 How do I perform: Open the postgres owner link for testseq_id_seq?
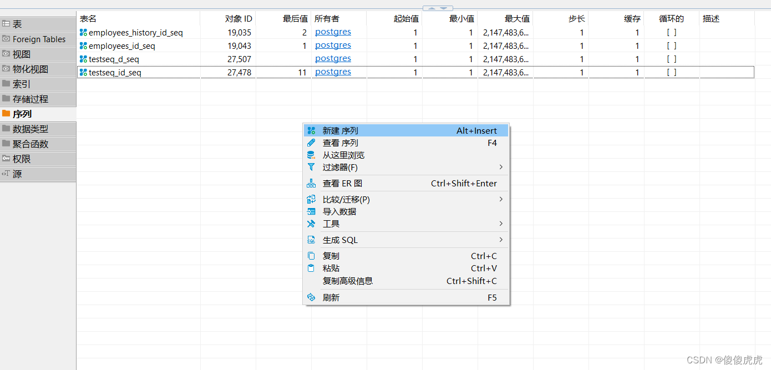click(x=333, y=72)
